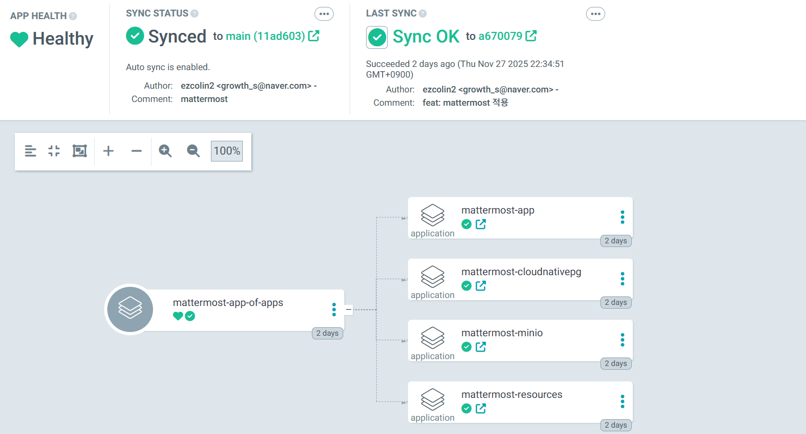Click mattermost-app synced check icon
This screenshot has height=434, width=806.
tap(466, 224)
